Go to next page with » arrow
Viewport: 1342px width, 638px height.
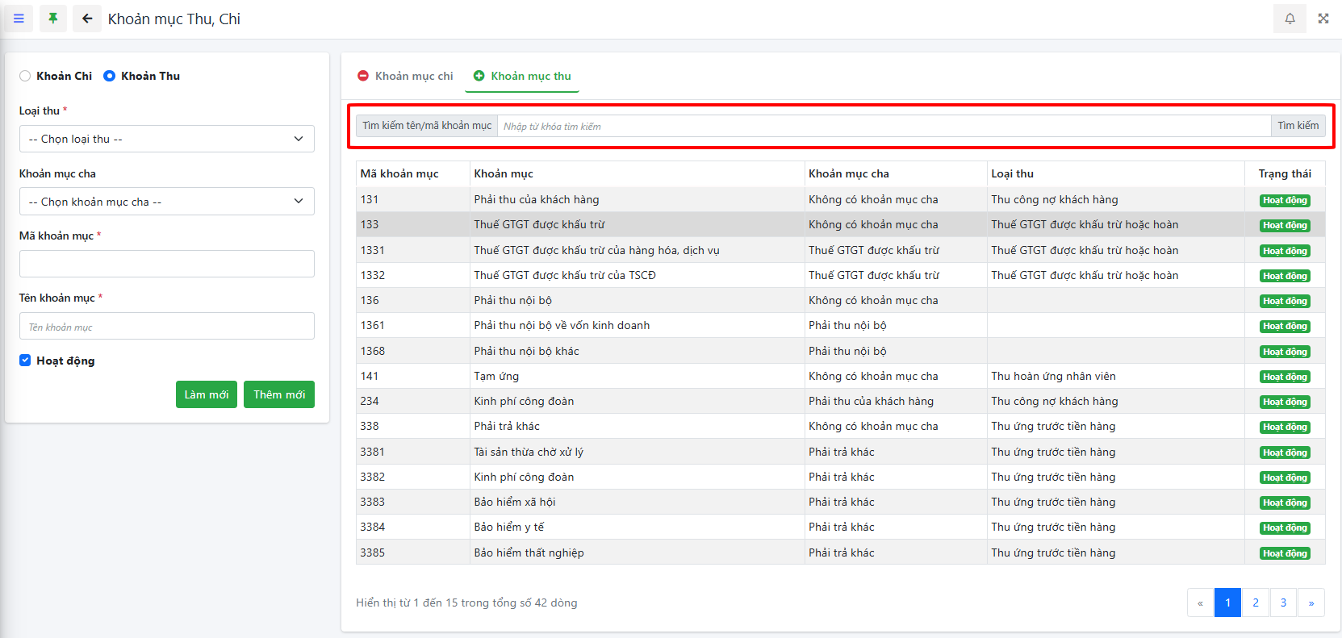tap(1311, 603)
